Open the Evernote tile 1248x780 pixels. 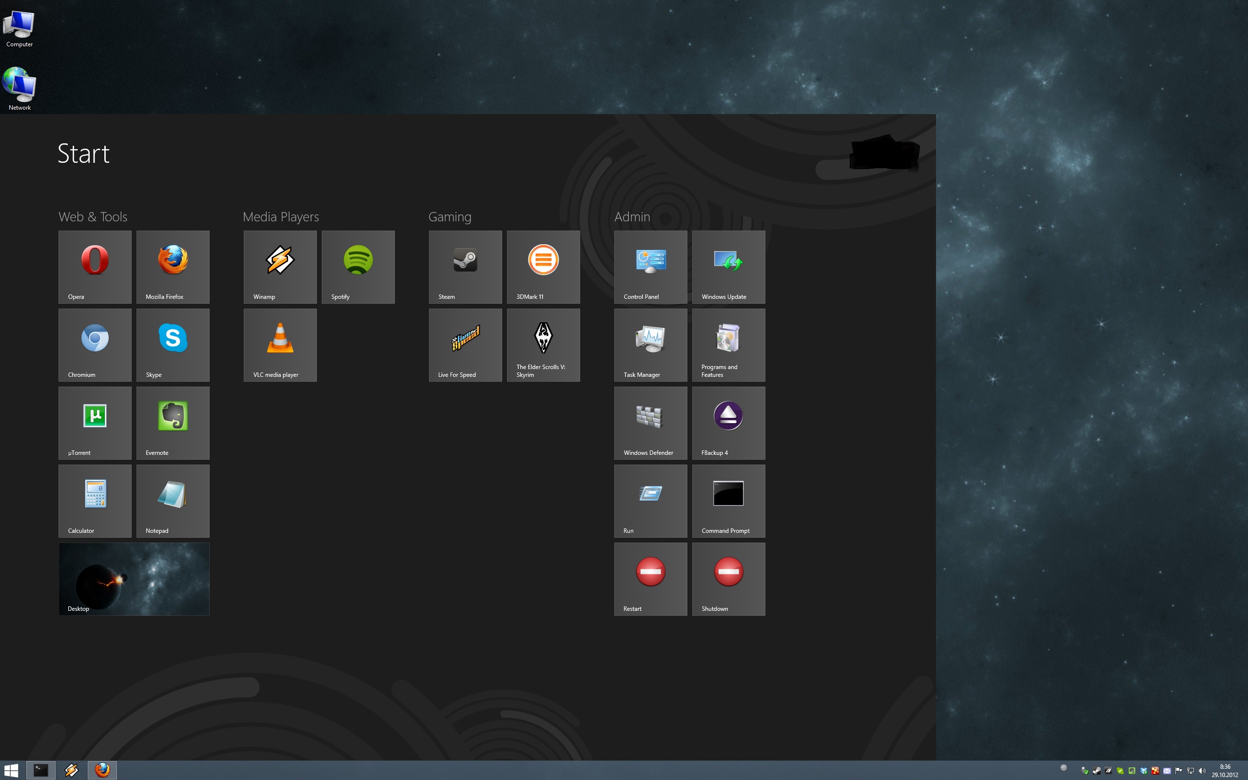pyautogui.click(x=173, y=423)
